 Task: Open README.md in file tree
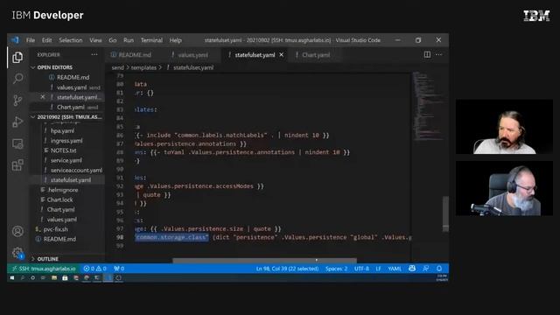pos(59,239)
